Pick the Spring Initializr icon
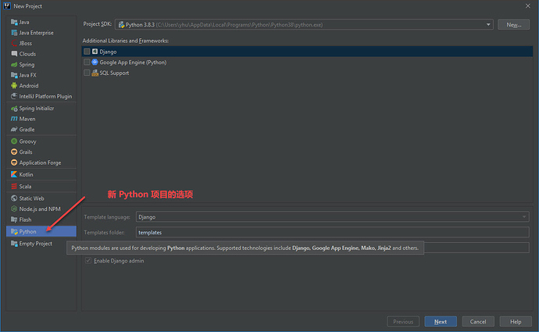Image resolution: width=539 pixels, height=332 pixels. [14, 109]
